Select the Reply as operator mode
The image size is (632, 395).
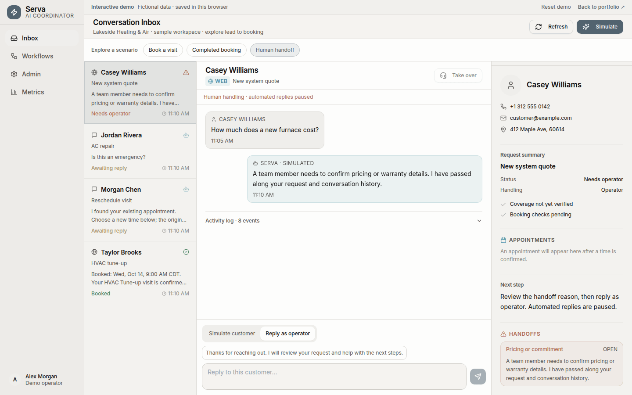click(x=287, y=334)
